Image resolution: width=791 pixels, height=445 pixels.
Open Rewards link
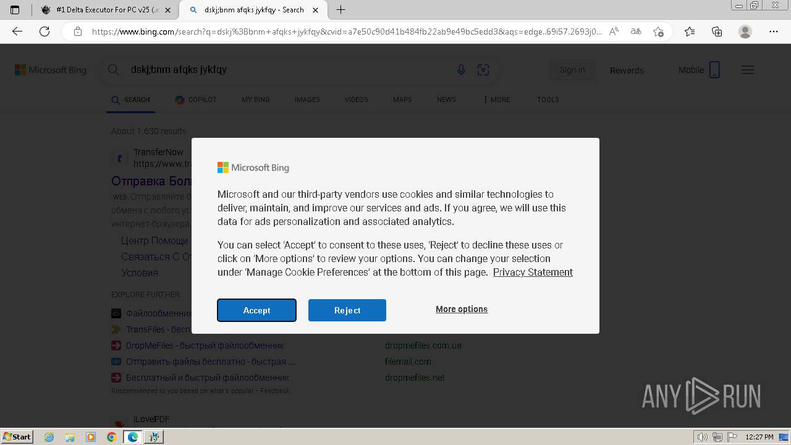point(627,70)
